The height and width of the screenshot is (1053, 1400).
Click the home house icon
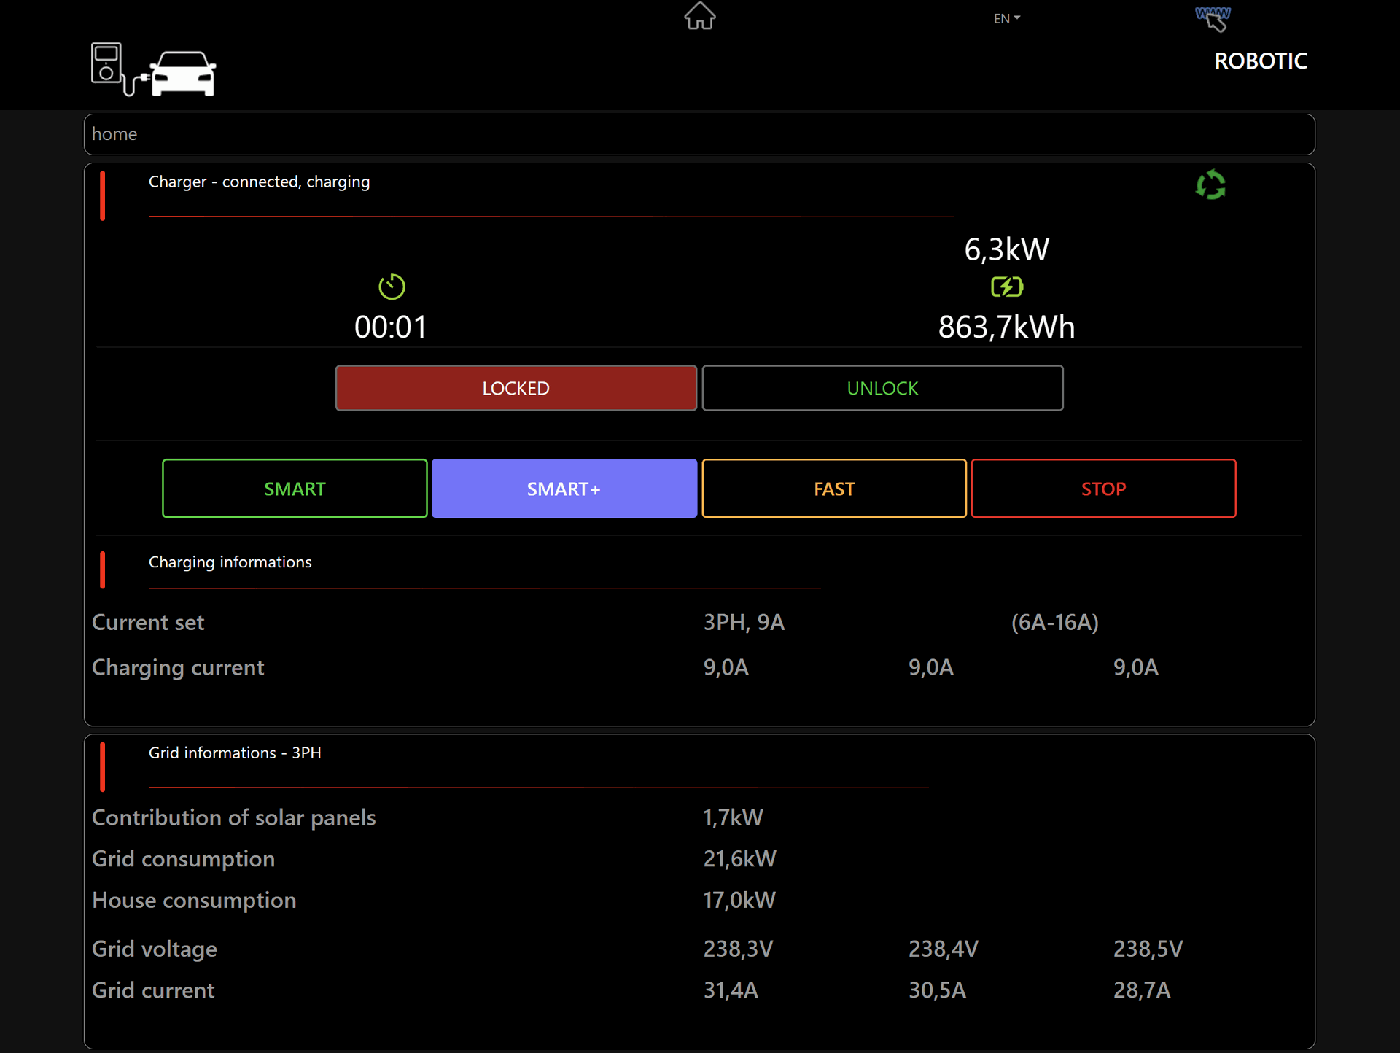point(699,16)
